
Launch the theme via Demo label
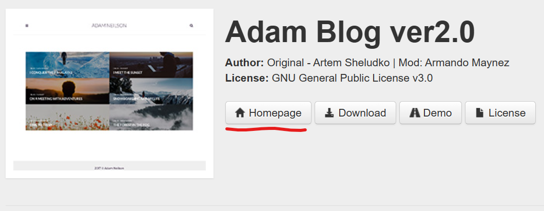point(437,113)
